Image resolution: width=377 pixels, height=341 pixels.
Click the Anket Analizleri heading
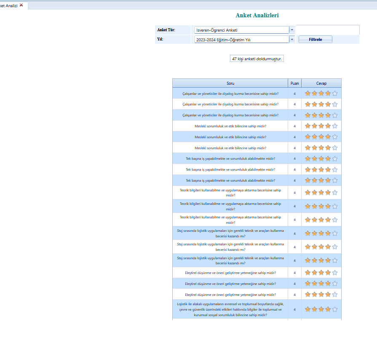257,15
